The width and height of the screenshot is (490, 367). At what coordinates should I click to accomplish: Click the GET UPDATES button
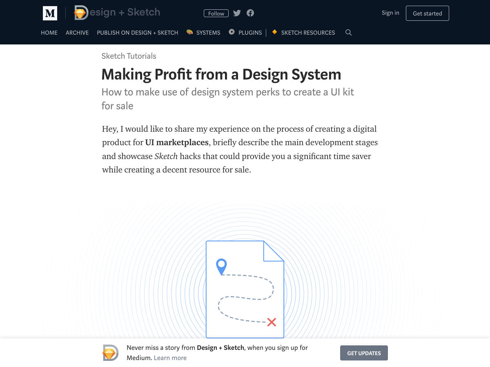pyautogui.click(x=364, y=353)
